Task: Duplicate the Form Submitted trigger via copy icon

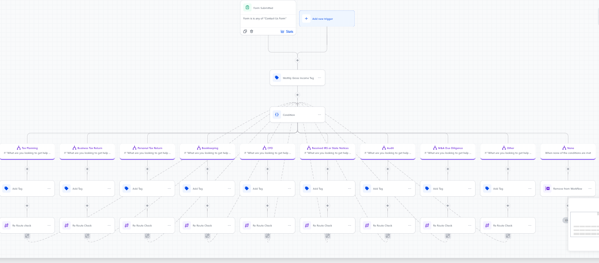Action: point(245,31)
